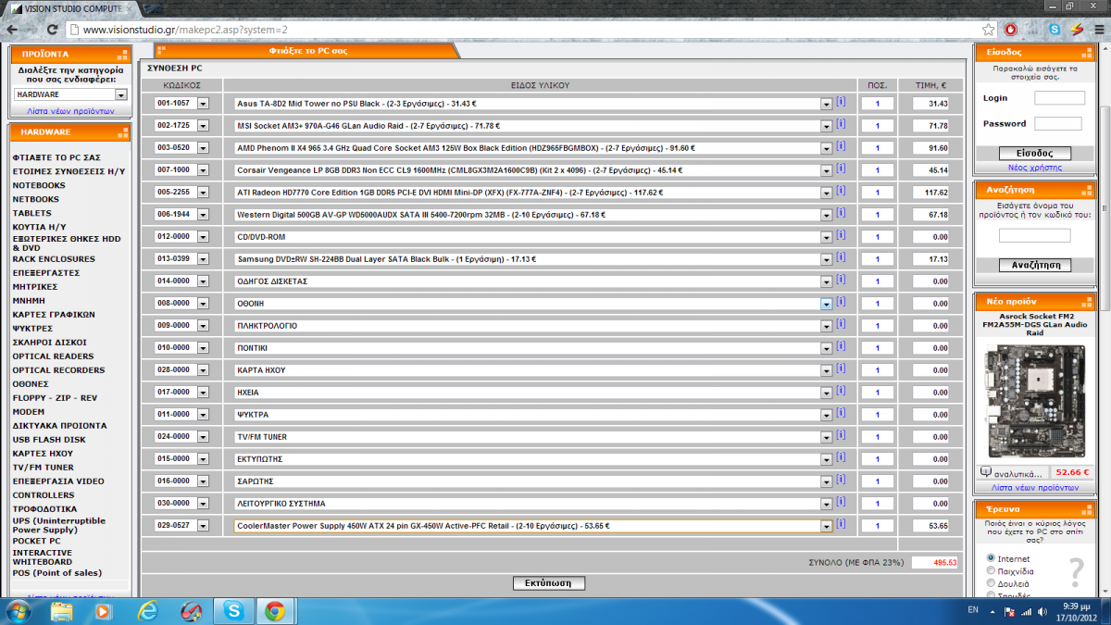The height and width of the screenshot is (625, 1111).
Task: Go back to previous page
Action: click(x=13, y=30)
